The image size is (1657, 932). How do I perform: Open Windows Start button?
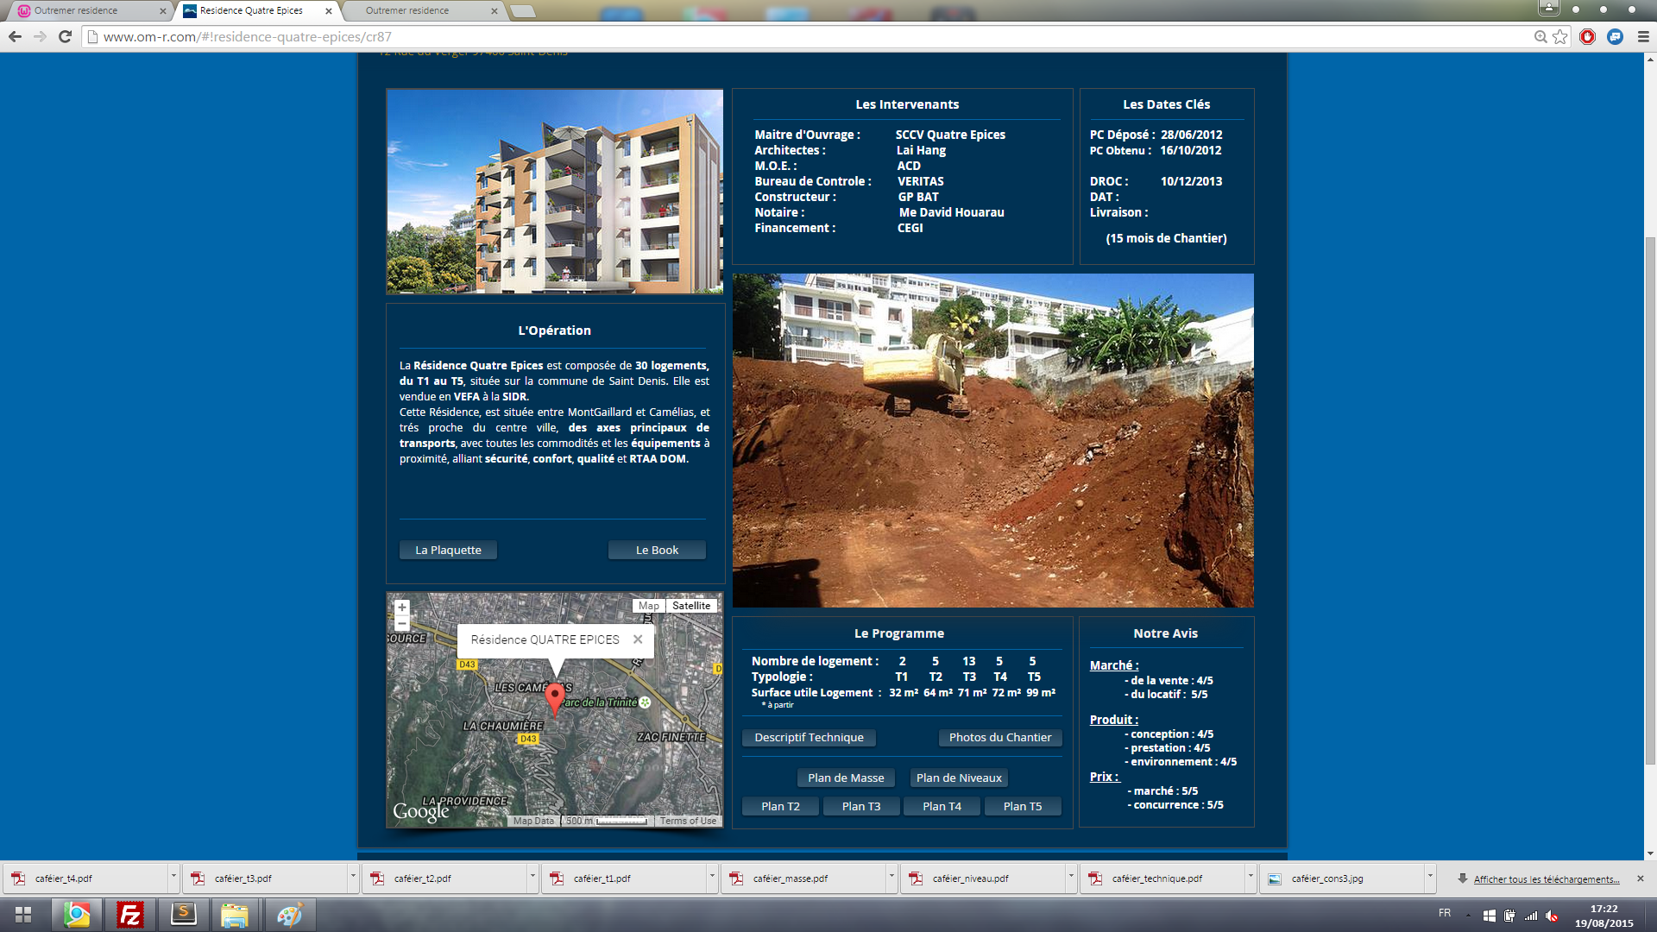click(x=23, y=915)
